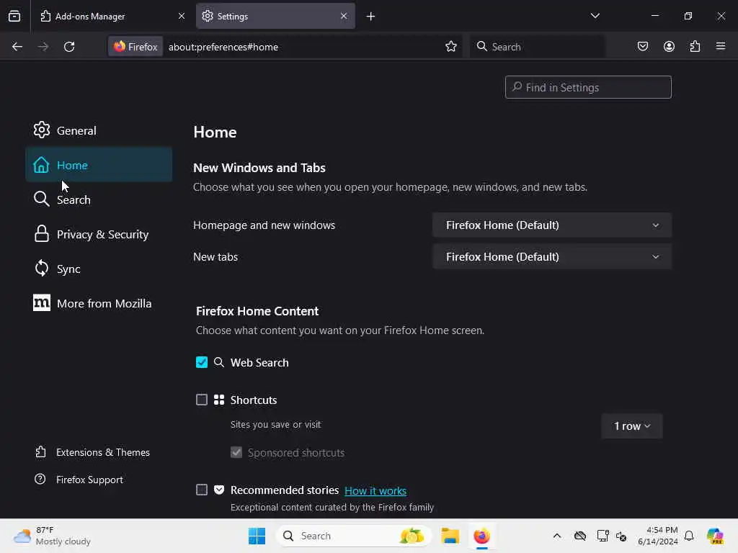Viewport: 738px width, 553px height.
Task: Open New tabs dropdown
Action: (552, 257)
